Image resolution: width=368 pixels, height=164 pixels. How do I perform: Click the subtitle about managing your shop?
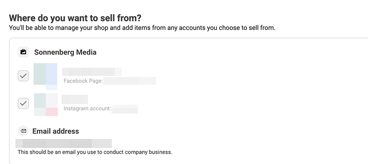pyautogui.click(x=142, y=28)
